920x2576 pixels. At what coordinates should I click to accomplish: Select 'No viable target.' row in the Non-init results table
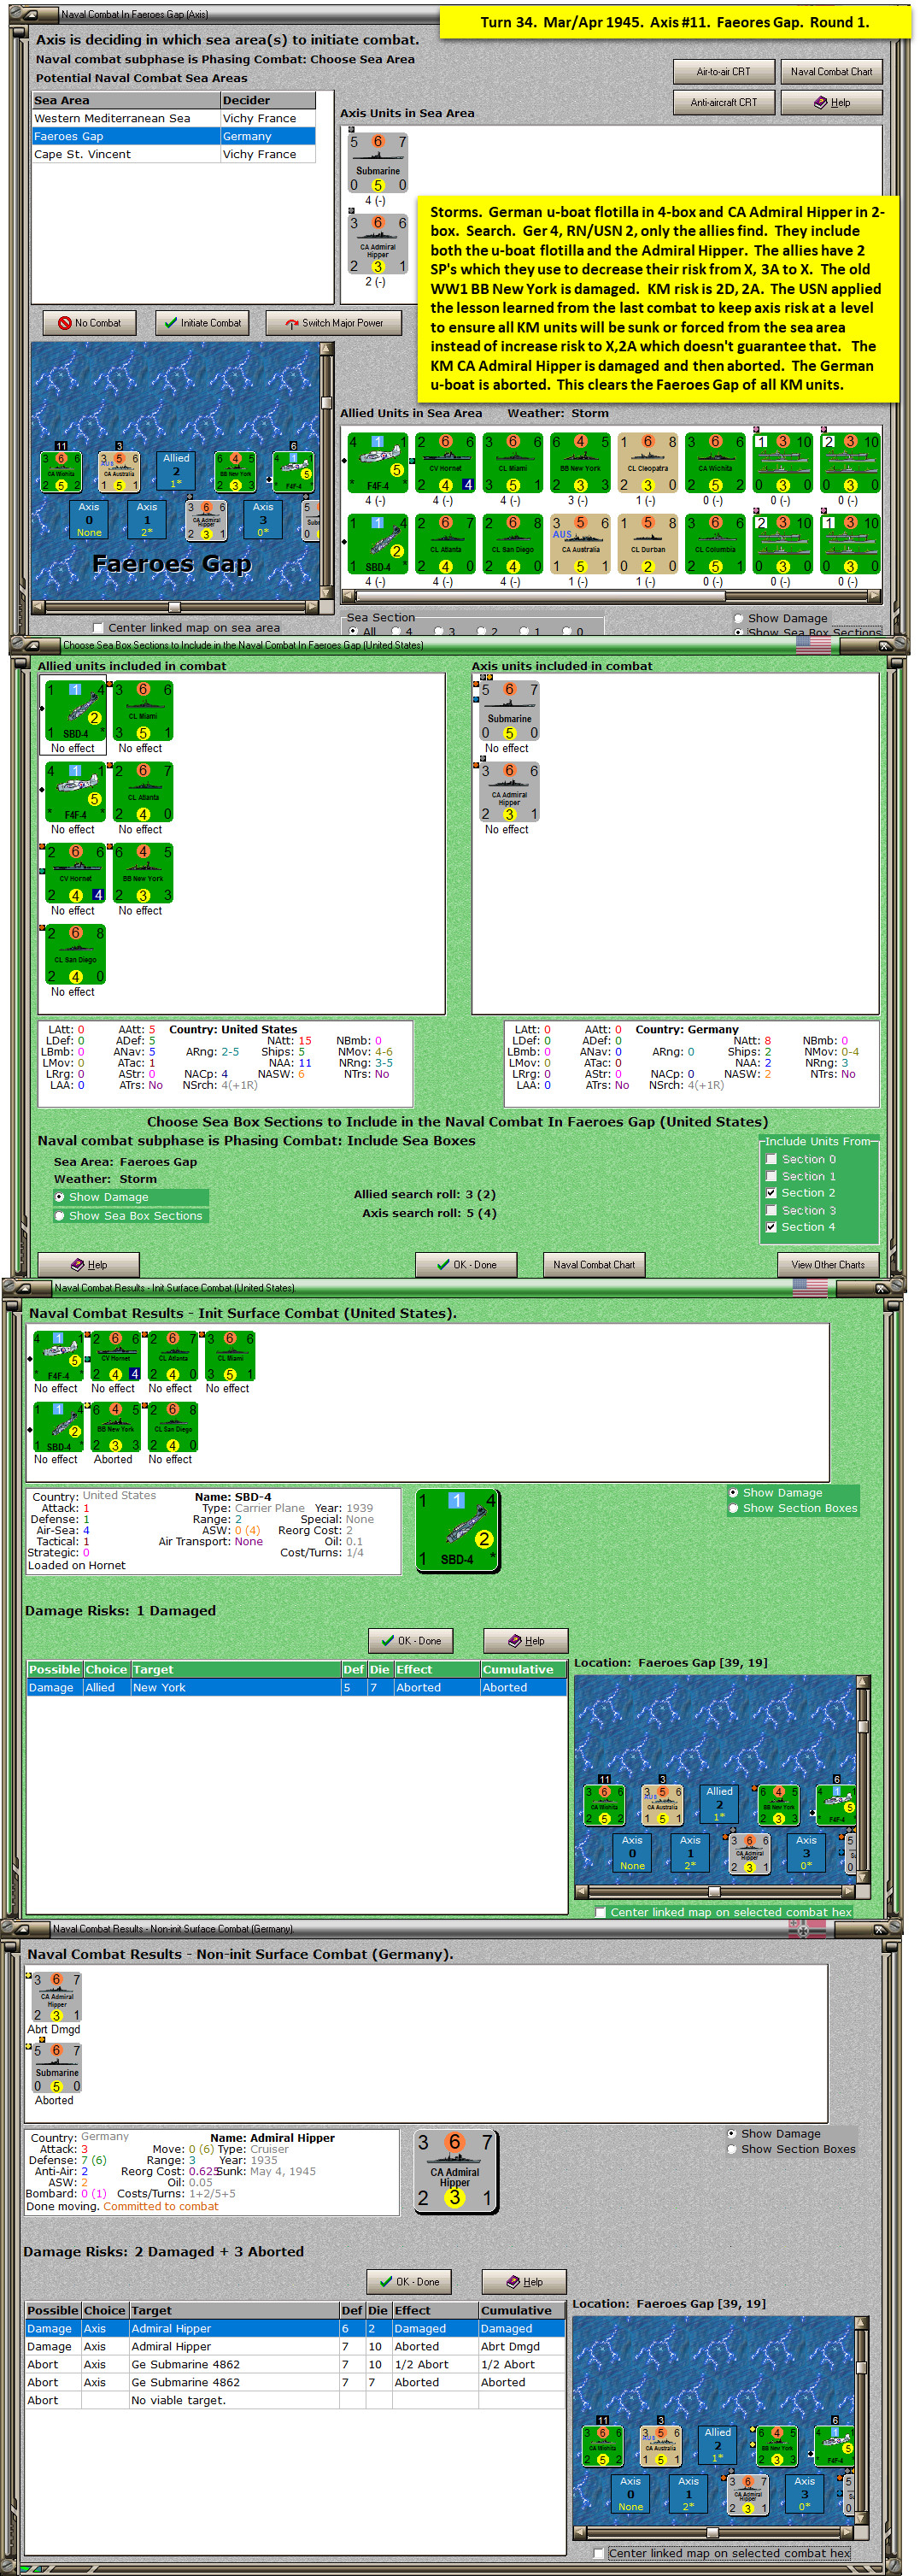[295, 2400]
